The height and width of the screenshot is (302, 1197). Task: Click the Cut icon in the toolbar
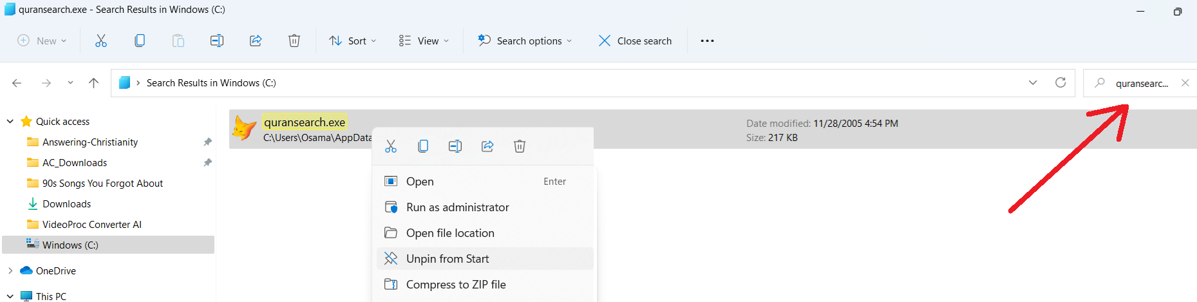click(x=101, y=41)
